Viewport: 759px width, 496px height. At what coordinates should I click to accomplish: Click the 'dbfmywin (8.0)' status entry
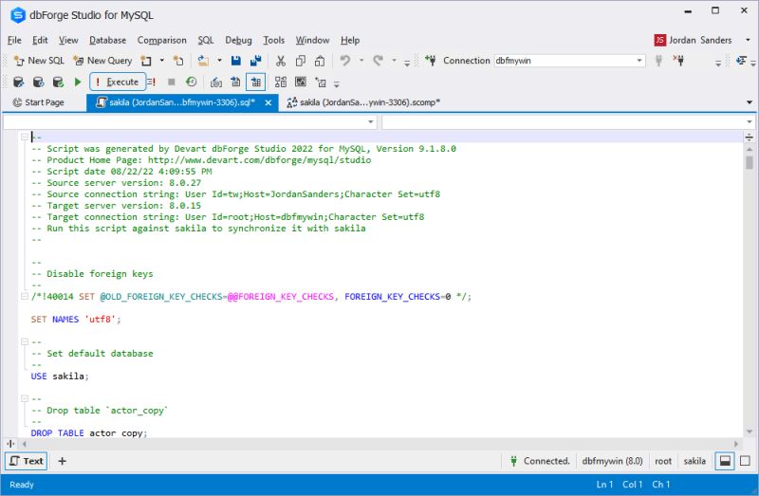[612, 461]
